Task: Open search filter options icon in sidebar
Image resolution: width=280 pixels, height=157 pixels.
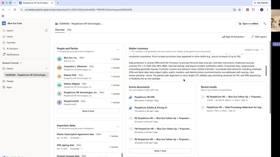Action: pos(46,31)
